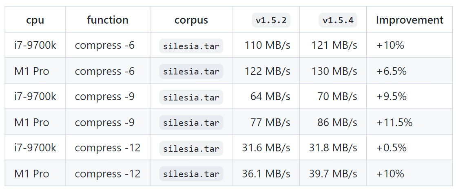Select the v1.5.4 column header
Image resolution: width=456 pixels, height=190 pixels.
338,20
